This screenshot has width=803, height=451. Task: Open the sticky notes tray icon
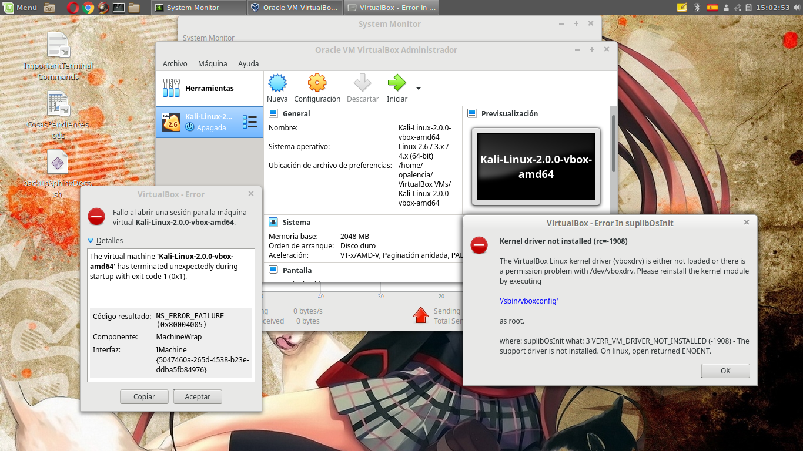point(682,8)
